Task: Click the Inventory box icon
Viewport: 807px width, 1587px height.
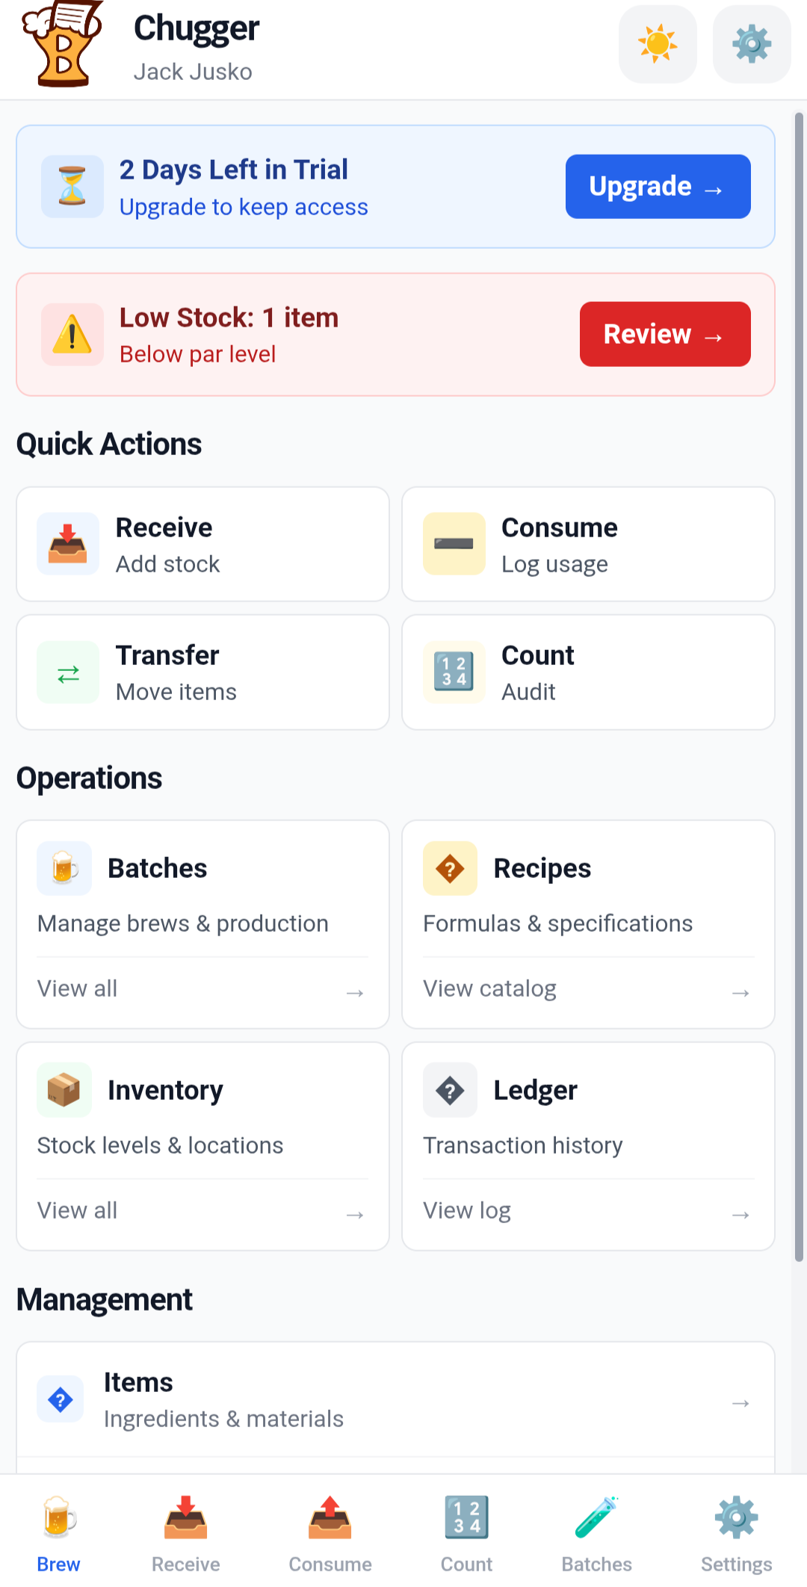Action: [x=64, y=1089]
